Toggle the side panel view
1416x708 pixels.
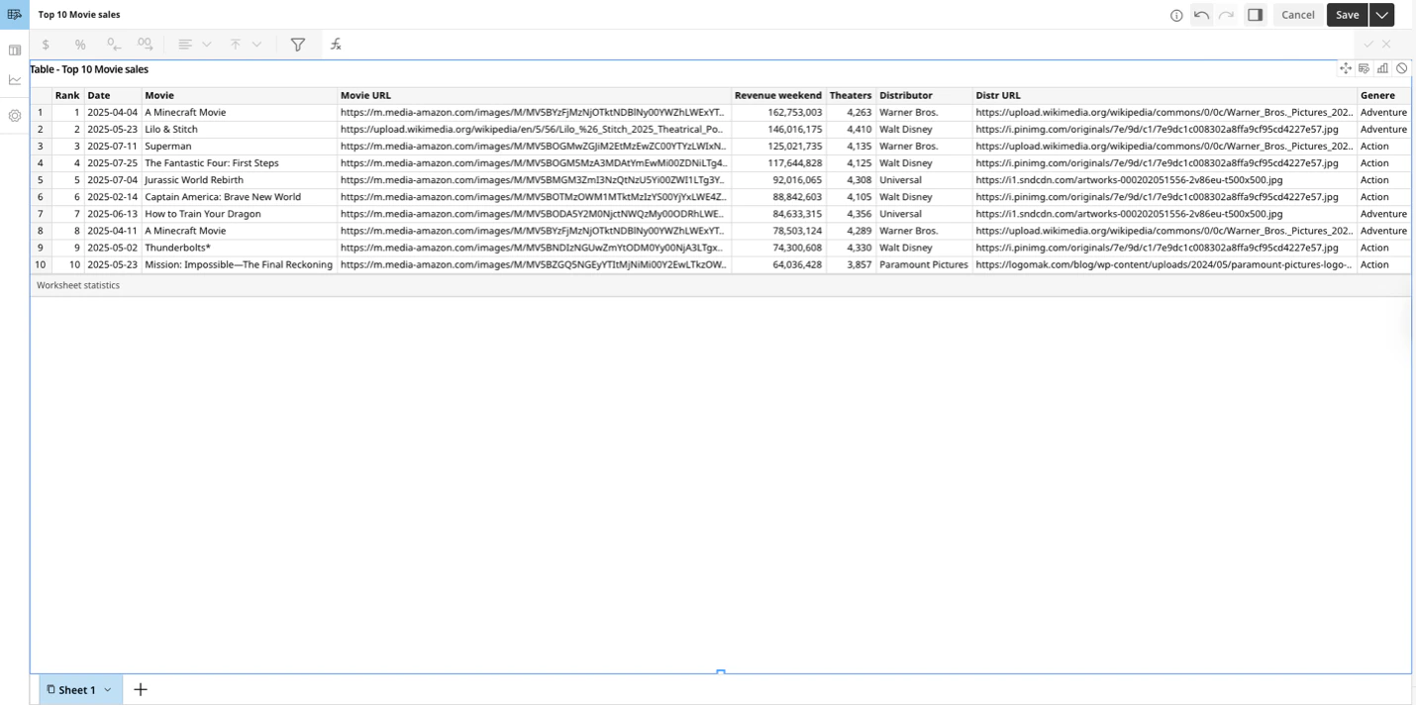pyautogui.click(x=1255, y=15)
